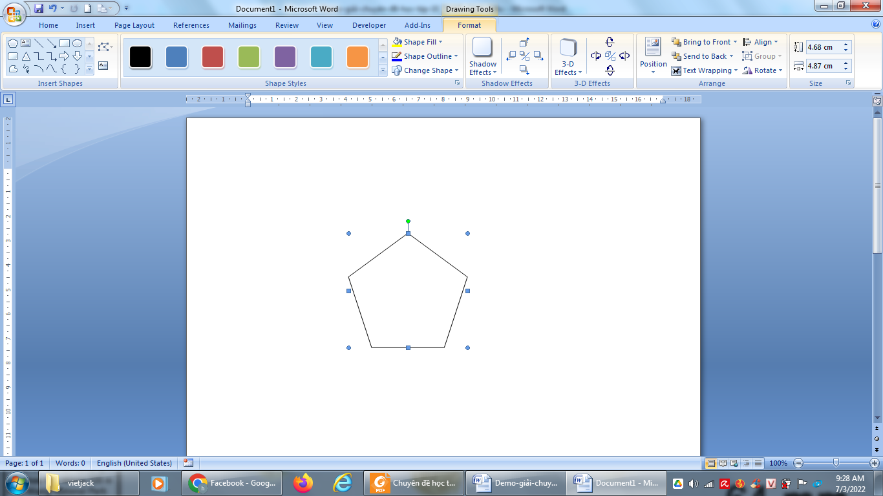Viewport: 883px width, 496px height.
Task: Select the down arrow shape
Action: point(77,56)
